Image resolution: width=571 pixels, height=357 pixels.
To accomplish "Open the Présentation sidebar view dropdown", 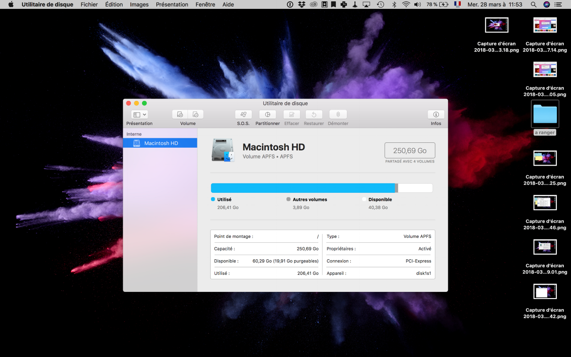I will coord(139,115).
